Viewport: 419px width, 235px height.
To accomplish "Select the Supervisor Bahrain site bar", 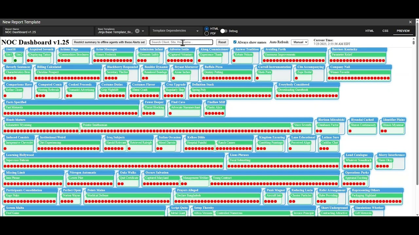I will [114, 161].
